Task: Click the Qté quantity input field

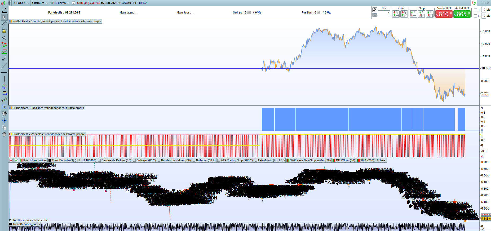Action: pyautogui.click(x=384, y=13)
